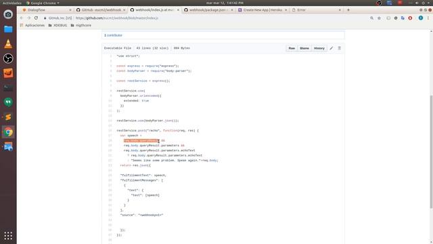Viewport: 433px width, 244px height.
Task: Open Hangouts from the dock
Action: [8, 102]
